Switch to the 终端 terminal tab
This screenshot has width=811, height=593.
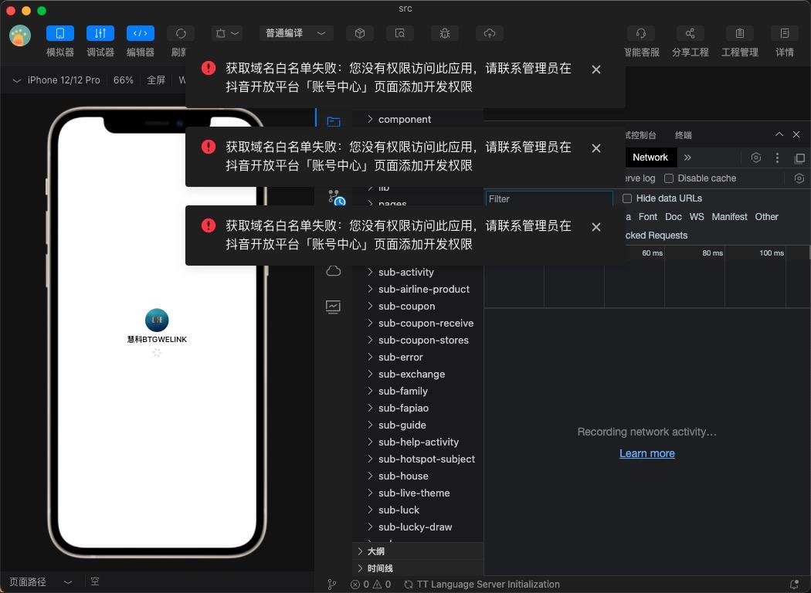[x=684, y=135]
